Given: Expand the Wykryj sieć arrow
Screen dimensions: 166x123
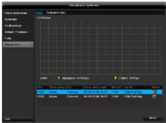Looking at the screenshot, I should [x=32, y=44].
